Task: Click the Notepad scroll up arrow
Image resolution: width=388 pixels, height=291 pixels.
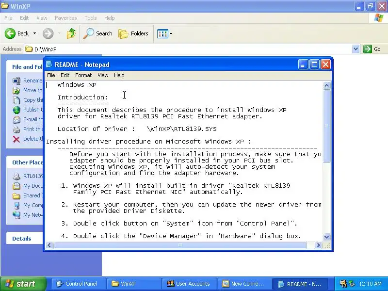Action: (x=326, y=86)
